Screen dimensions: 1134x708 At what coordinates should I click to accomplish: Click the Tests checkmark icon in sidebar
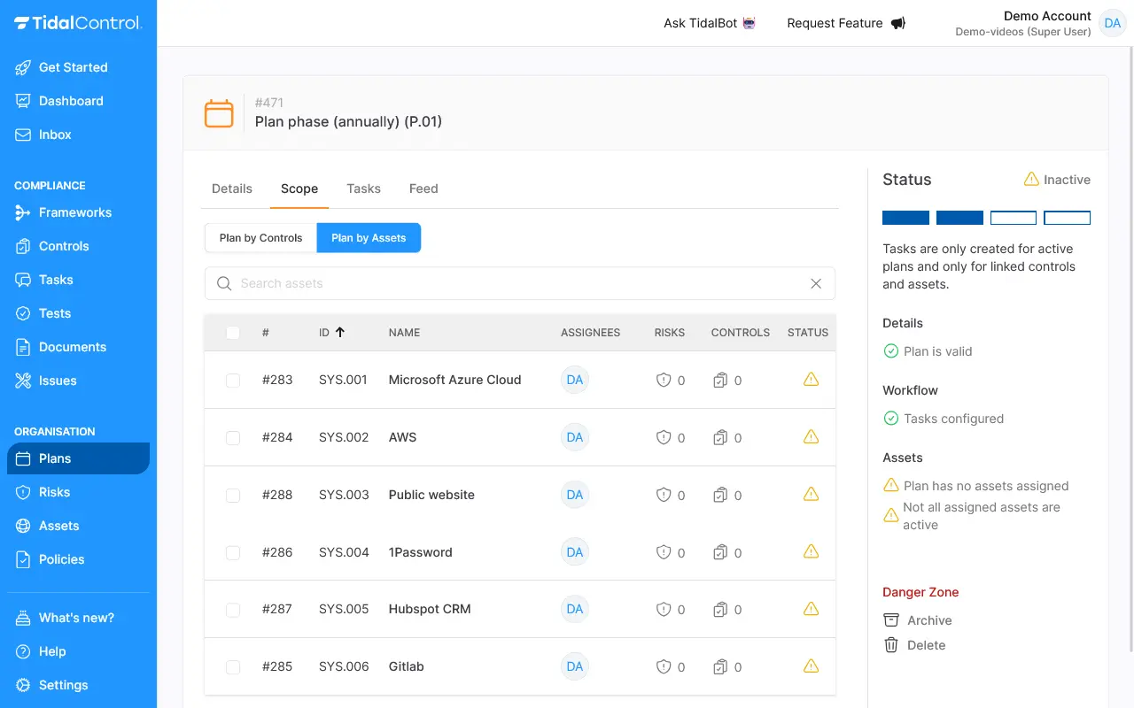[x=23, y=313]
